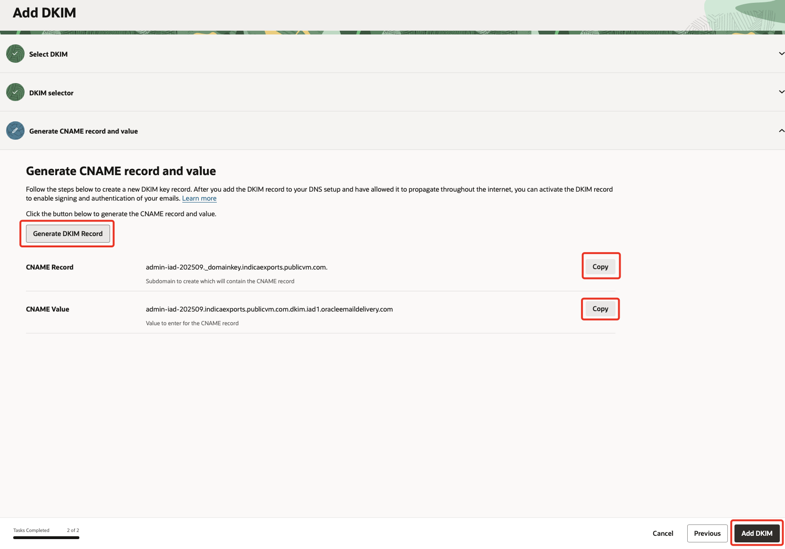
Task: Click the Generate DKIM Record button
Action: coord(67,233)
